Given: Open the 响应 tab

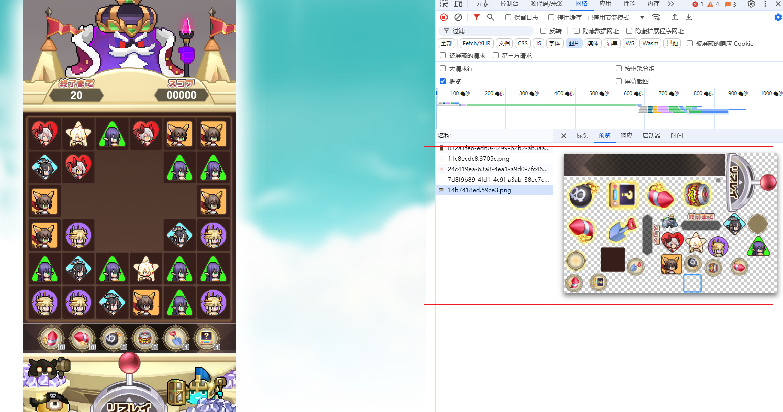Looking at the screenshot, I should [626, 136].
